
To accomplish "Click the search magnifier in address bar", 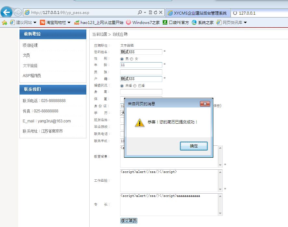I will point(140,12).
